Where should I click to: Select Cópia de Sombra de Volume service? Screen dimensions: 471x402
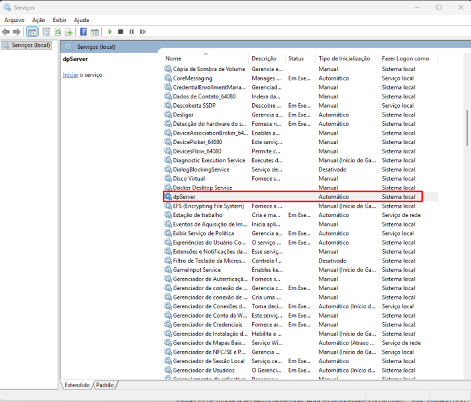[x=301, y=69]
